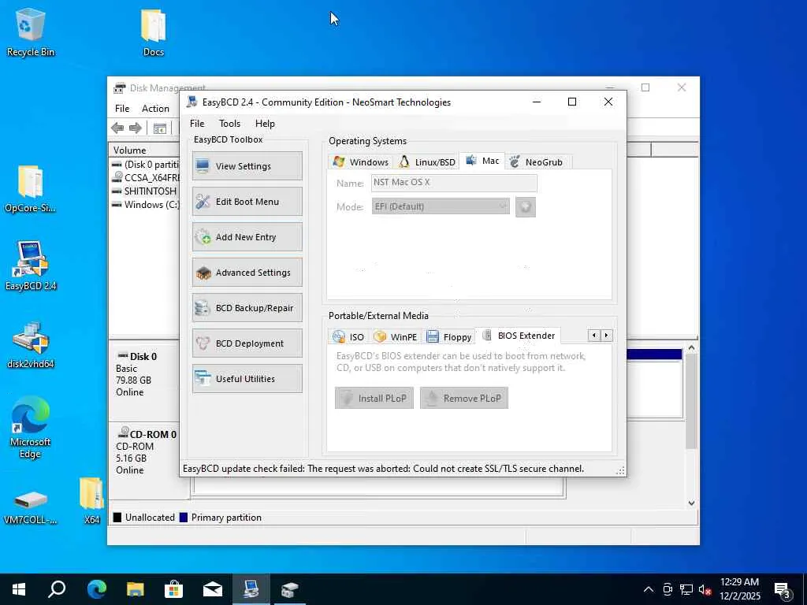Switch to the Linux/BSD tab
807x605 pixels.
coord(426,161)
